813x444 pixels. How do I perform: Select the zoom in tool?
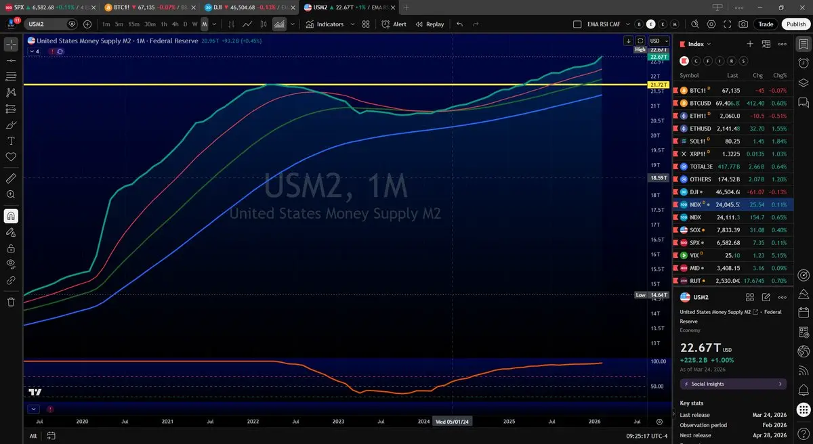pos(11,194)
